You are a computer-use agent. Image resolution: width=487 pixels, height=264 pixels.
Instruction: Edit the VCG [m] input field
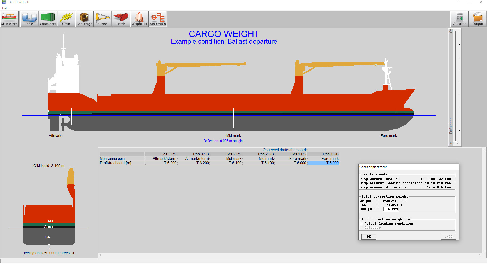coord(391,209)
